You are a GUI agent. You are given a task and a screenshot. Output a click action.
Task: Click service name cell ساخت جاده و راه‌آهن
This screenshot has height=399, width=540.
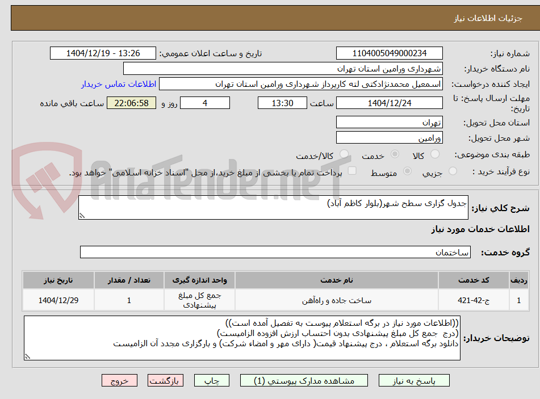[x=337, y=300]
